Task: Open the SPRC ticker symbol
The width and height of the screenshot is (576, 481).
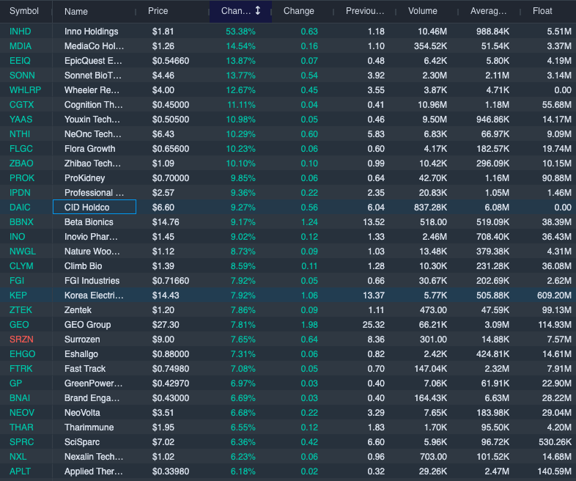Action: point(22,442)
